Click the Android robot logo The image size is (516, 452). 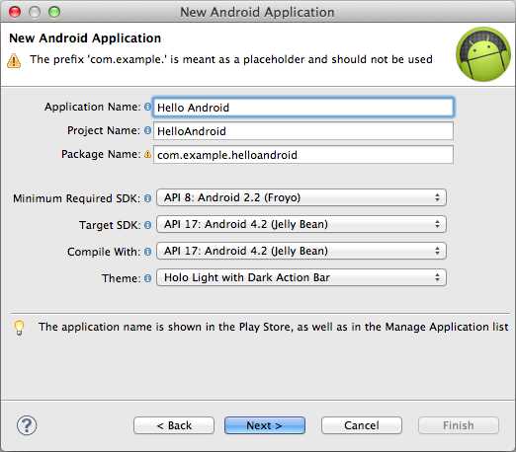[483, 54]
